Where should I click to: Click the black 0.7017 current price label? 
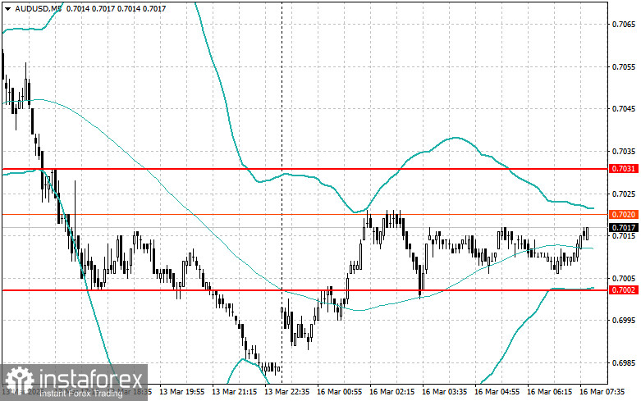tap(624, 227)
